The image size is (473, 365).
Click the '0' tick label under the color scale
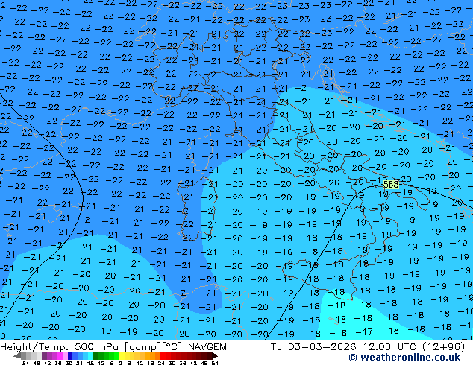[x=120, y=364]
